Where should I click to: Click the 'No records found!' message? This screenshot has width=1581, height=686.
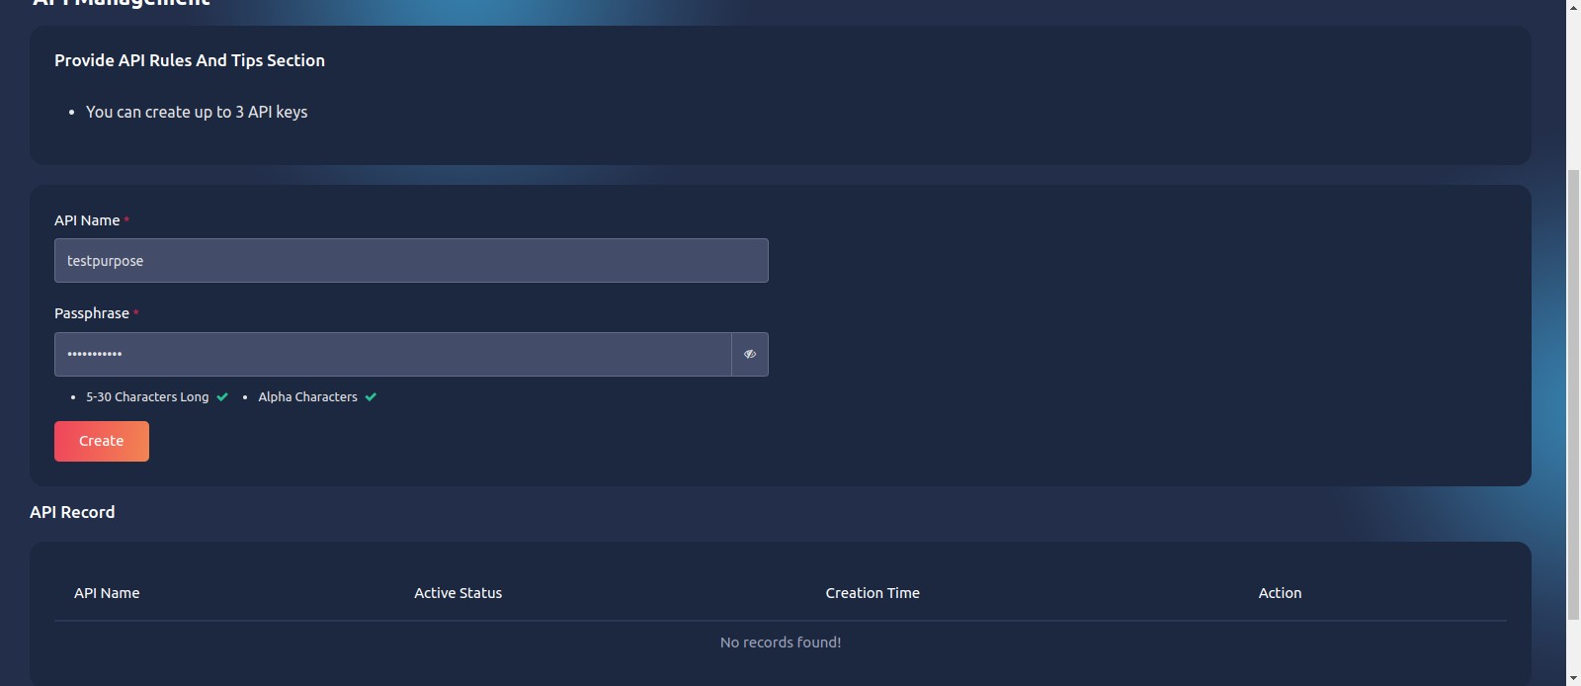[x=781, y=643]
